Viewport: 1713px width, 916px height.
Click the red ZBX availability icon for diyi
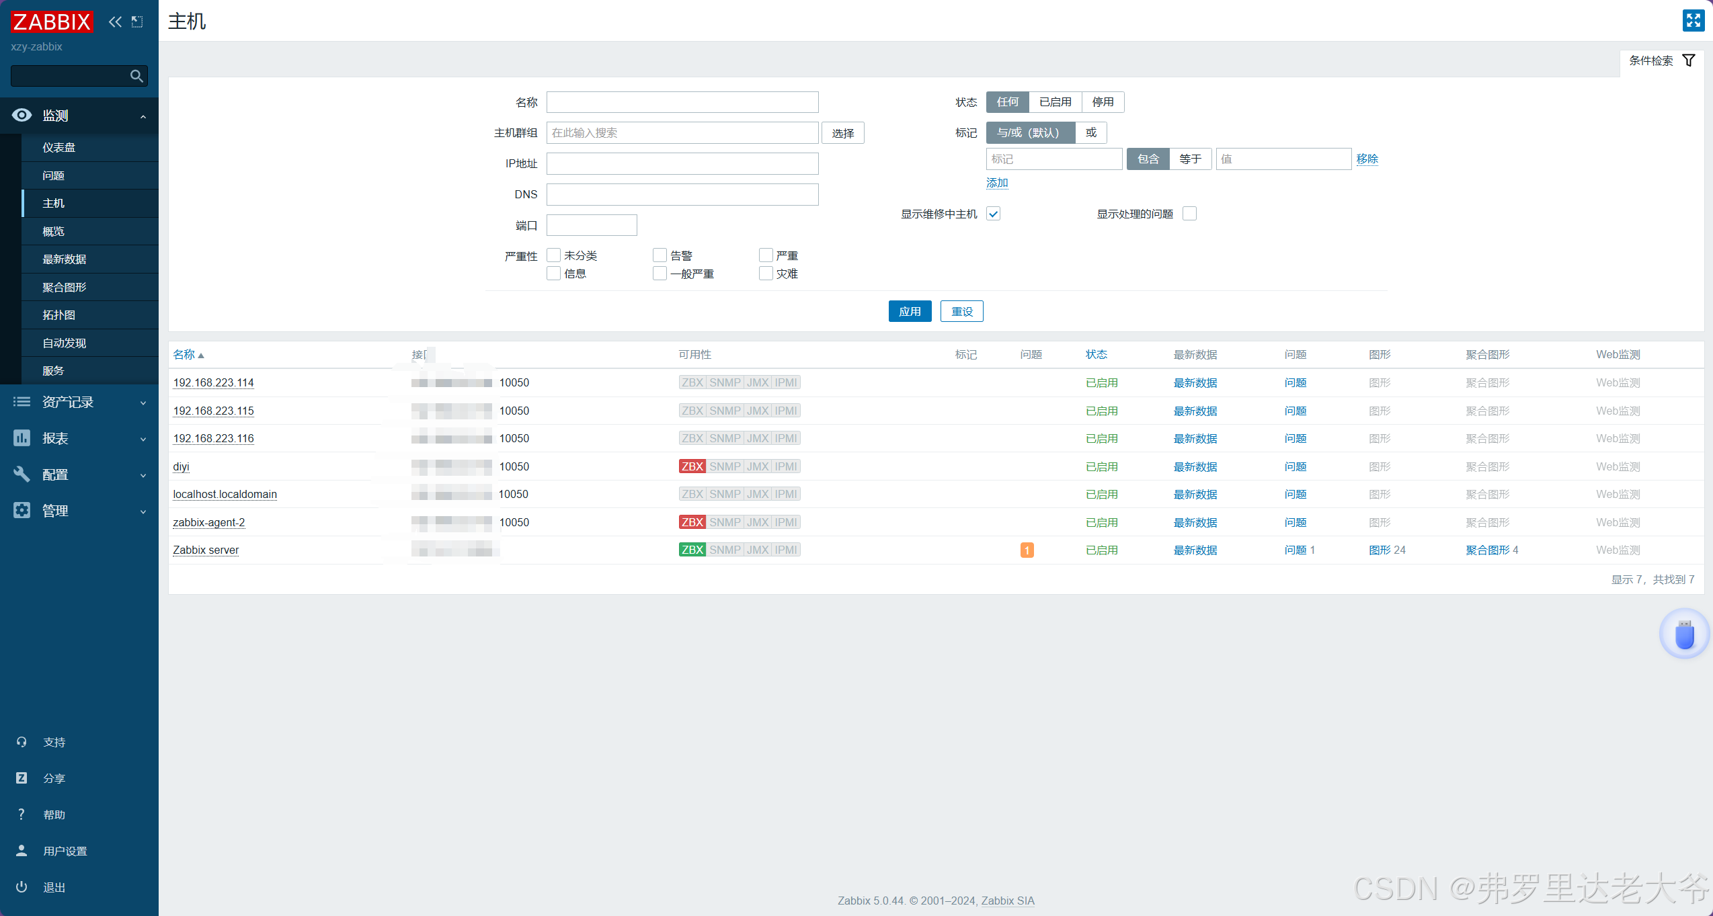click(x=692, y=466)
